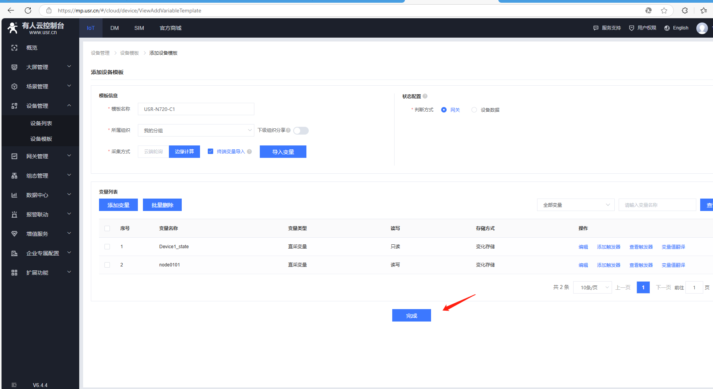Screen dimensions: 713x389
Task: Click the globe icon beside English
Action: tap(667, 28)
